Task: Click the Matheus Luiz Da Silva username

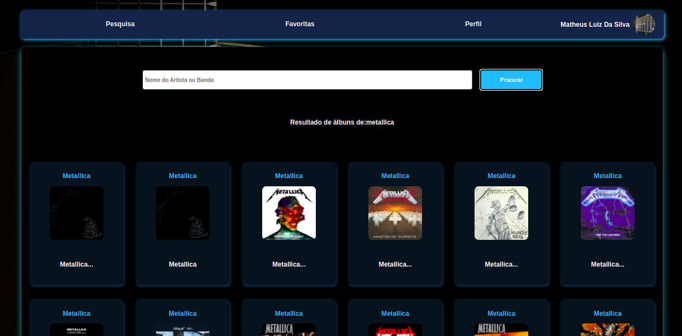Action: (594, 25)
